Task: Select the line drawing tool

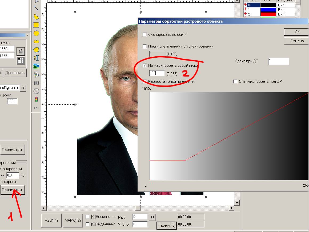Action: coord(36,8)
